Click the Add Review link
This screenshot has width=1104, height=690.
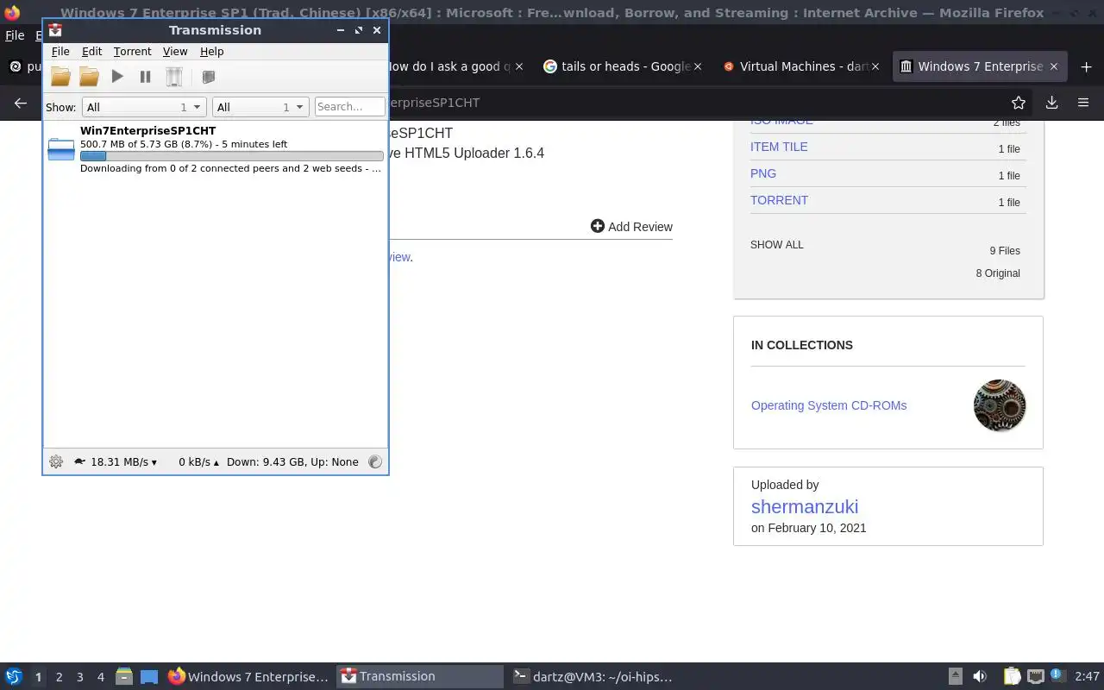click(x=631, y=226)
